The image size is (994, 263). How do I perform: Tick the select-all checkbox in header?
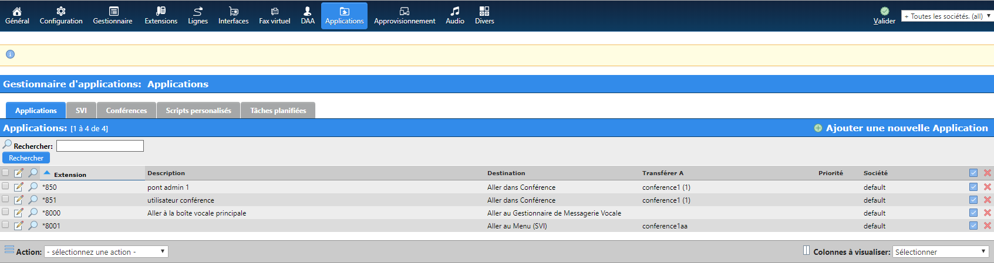click(x=5, y=172)
